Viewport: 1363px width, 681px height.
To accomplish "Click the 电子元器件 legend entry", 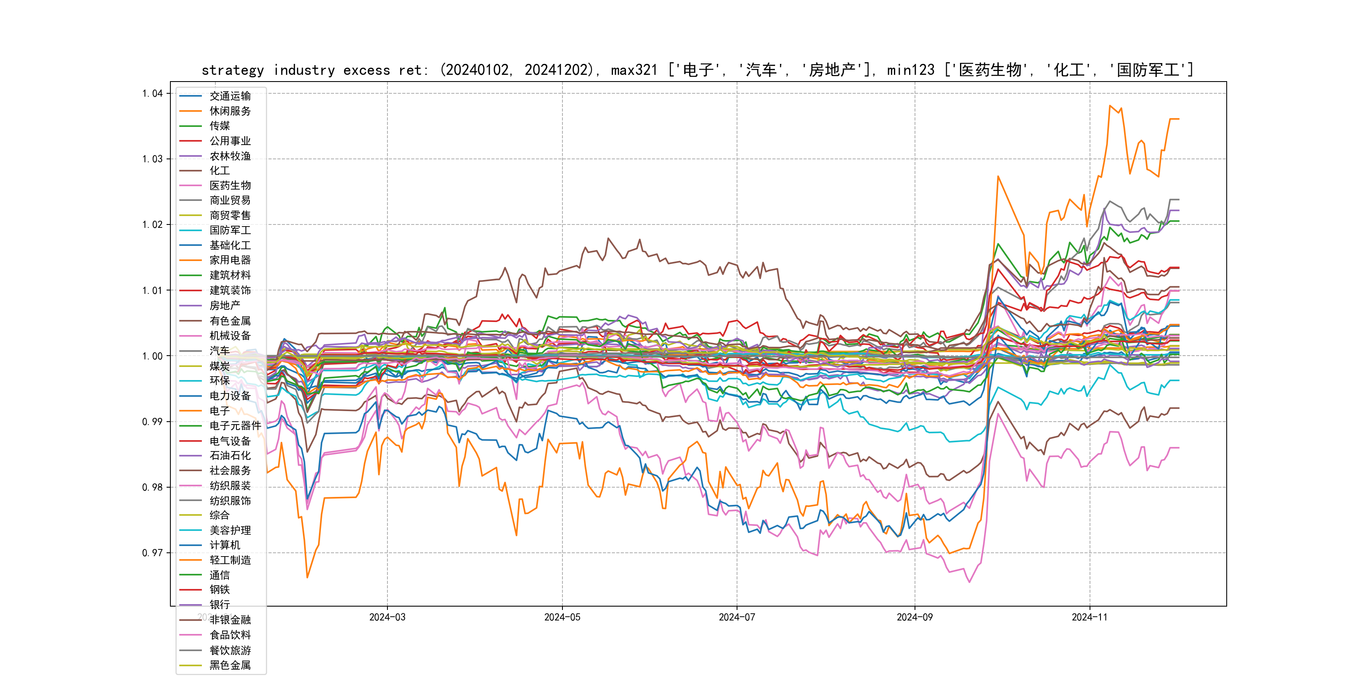I will coord(235,425).
